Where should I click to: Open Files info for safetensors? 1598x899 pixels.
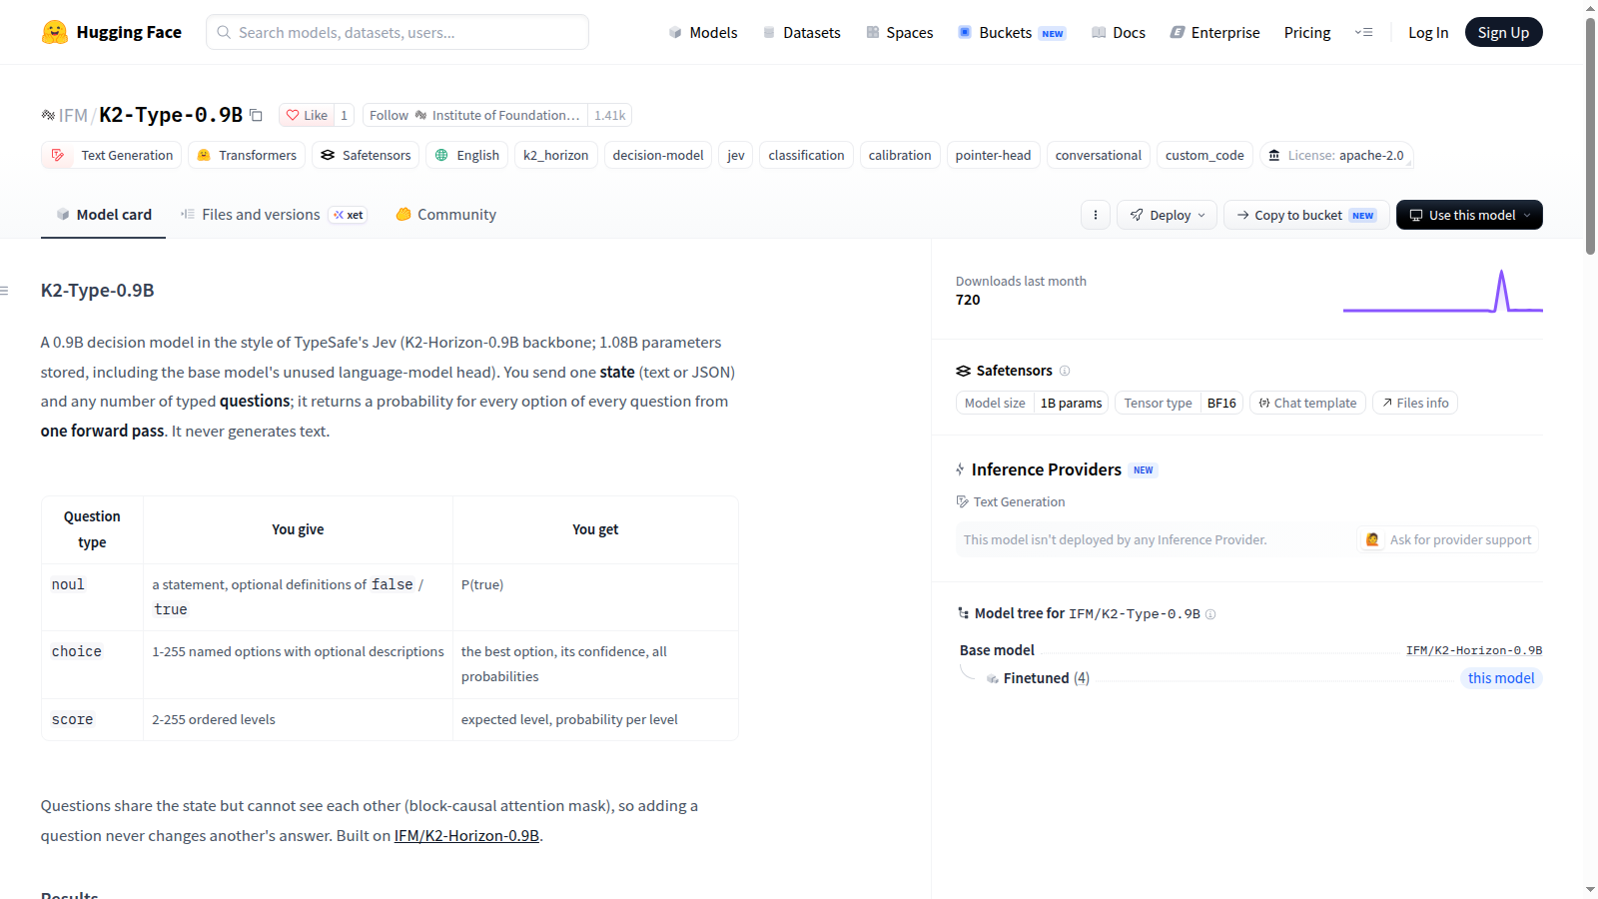point(1415,403)
